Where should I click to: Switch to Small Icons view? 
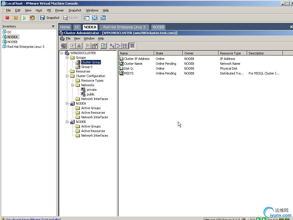[119, 46]
